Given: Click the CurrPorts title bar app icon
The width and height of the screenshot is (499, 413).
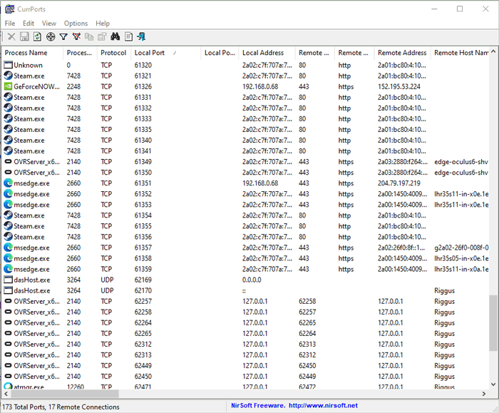Looking at the screenshot, I should click(9, 9).
